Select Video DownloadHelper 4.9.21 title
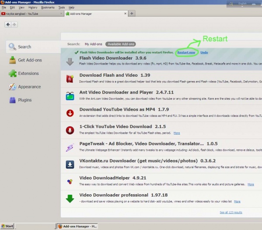The height and width of the screenshot is (230, 262). (113, 178)
